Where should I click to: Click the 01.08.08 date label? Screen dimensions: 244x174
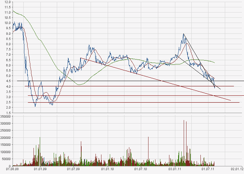12,169
